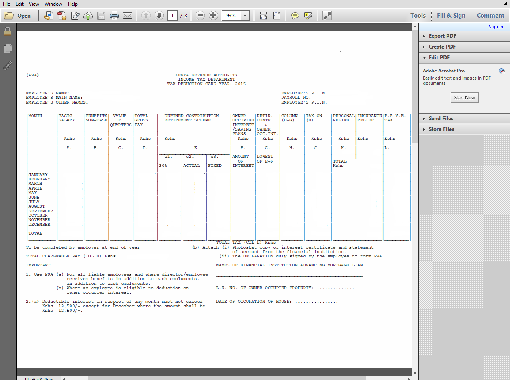Click the Sign In link
Viewport: 510px width, 380px height.
click(496, 26)
